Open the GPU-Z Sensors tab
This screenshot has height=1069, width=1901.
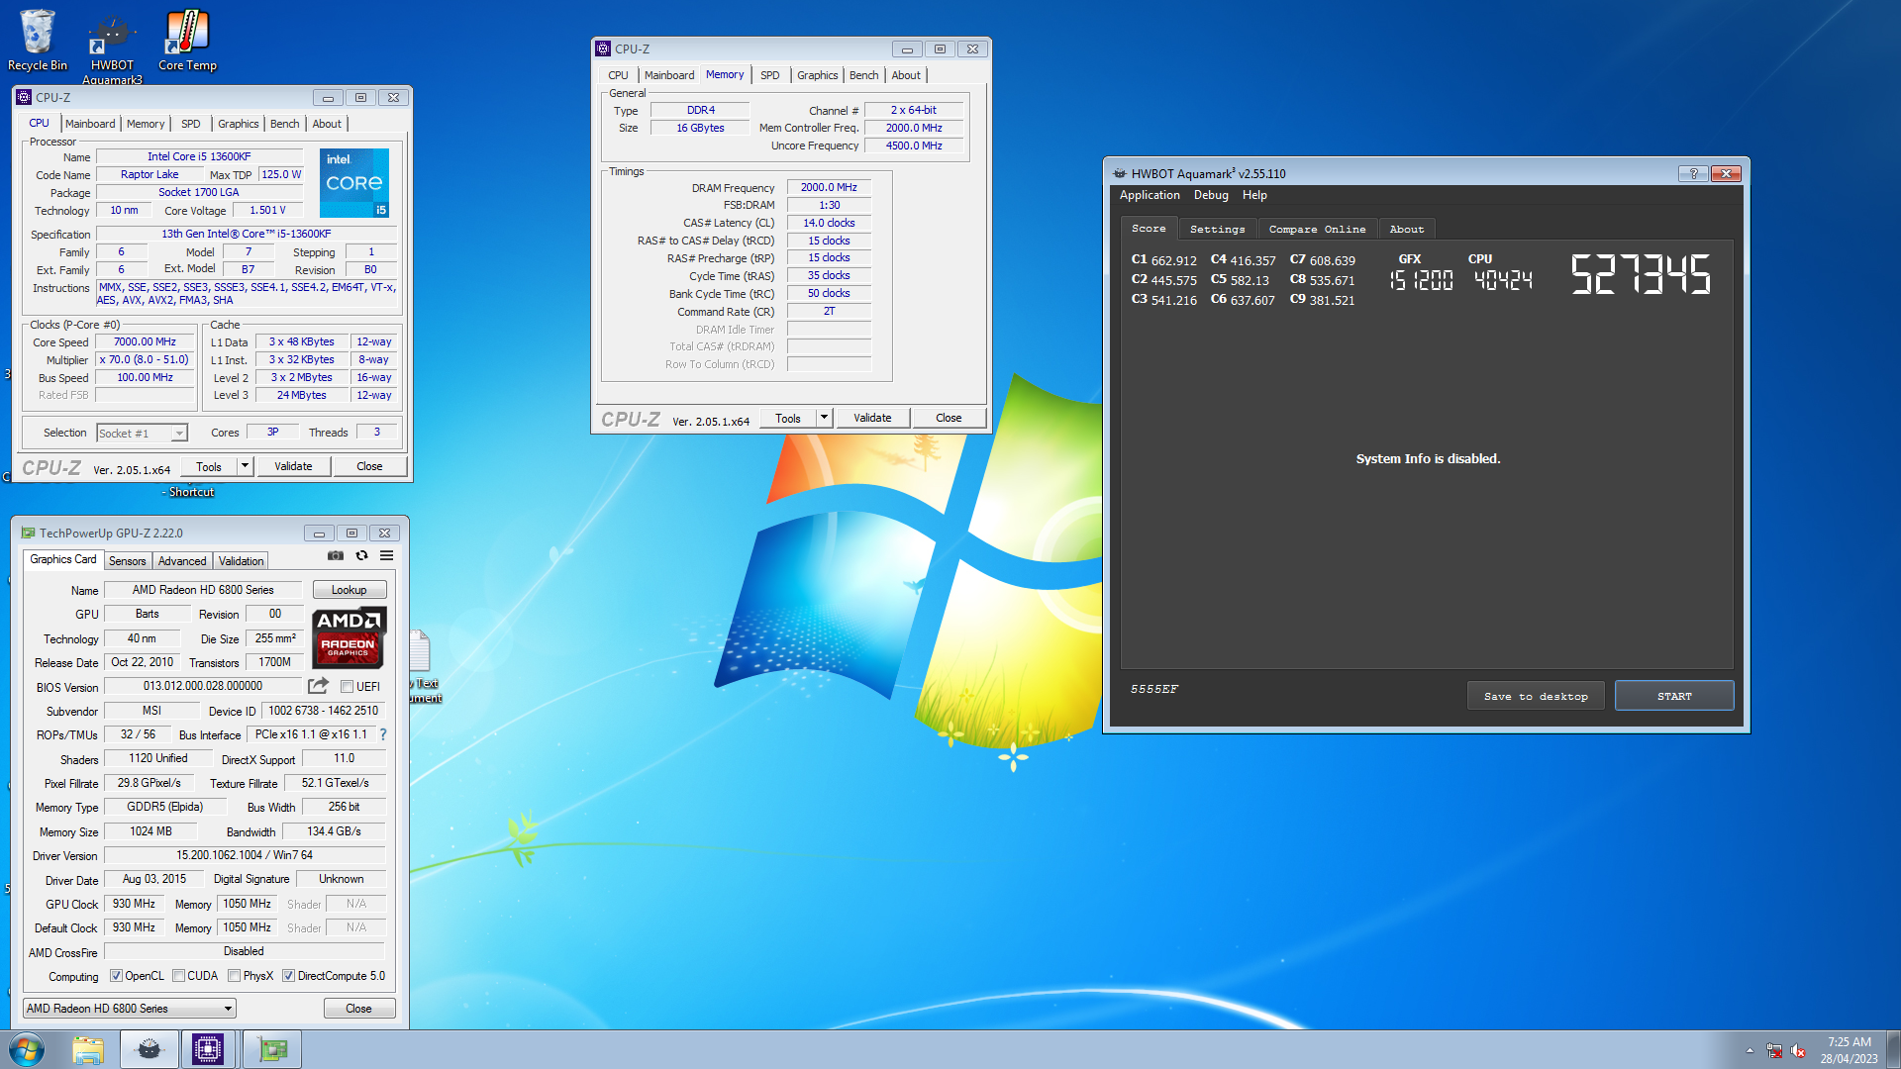[127, 561]
